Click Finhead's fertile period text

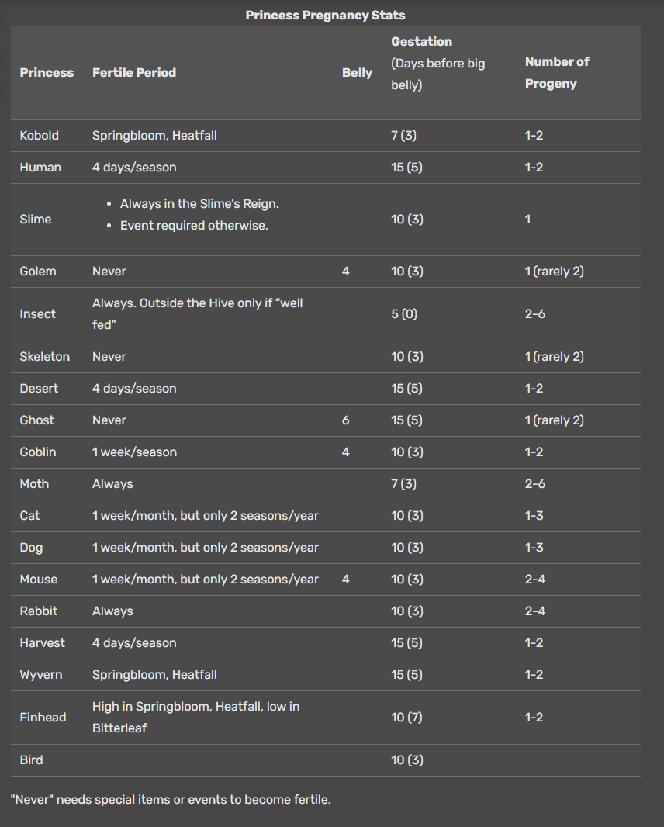pyautogui.click(x=195, y=718)
